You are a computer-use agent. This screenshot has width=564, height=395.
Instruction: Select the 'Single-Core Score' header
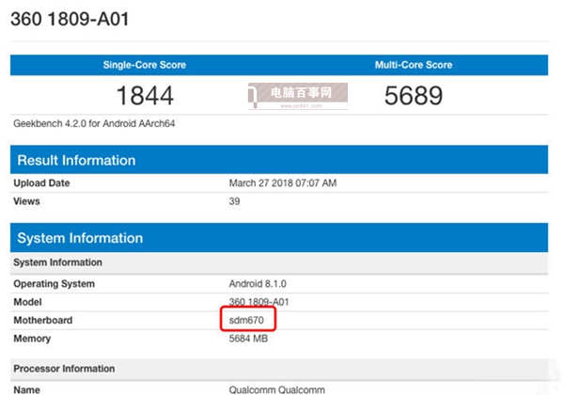(x=145, y=65)
